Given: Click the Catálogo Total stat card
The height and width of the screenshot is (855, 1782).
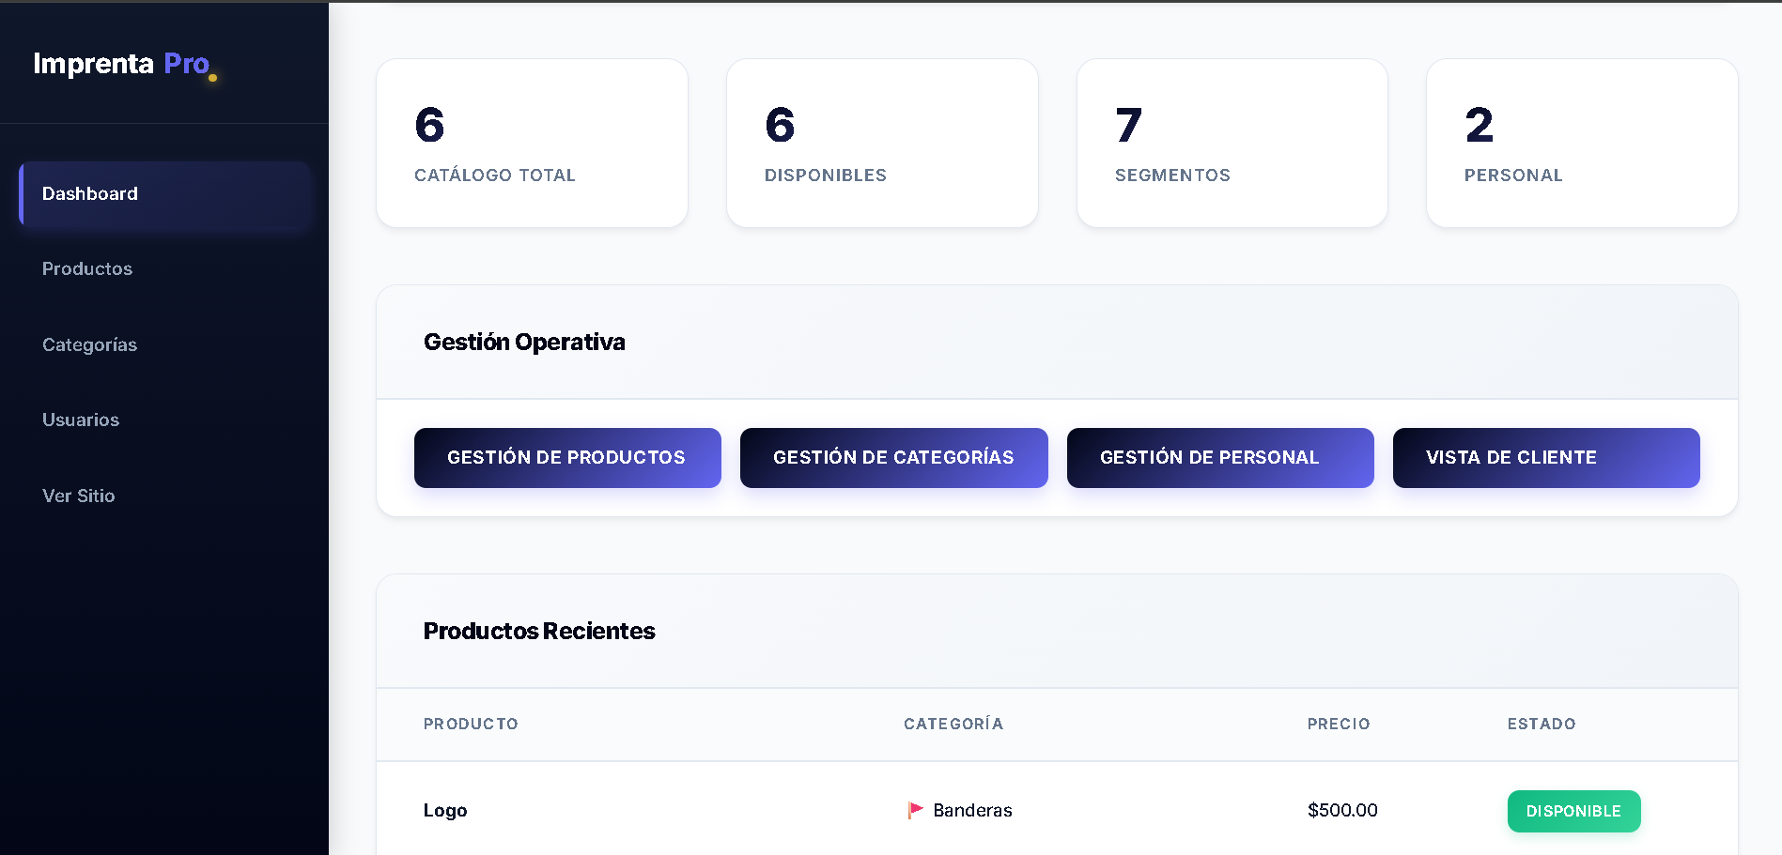Looking at the screenshot, I should coord(532,144).
